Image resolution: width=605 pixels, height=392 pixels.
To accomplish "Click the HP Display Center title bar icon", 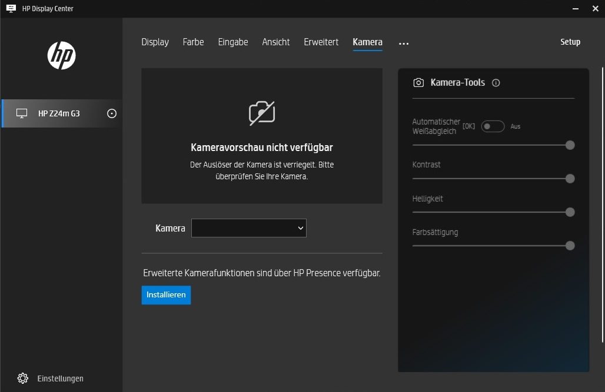I will point(11,9).
